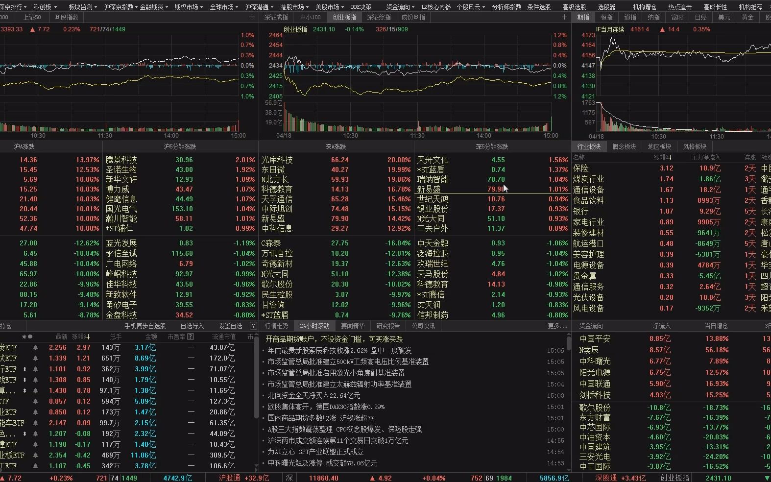Click bell icon in row priced 1.207
Viewport: 771px width, 482px height.
36,434
